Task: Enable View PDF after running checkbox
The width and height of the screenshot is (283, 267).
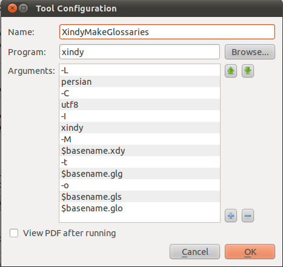Action: [x=14, y=233]
